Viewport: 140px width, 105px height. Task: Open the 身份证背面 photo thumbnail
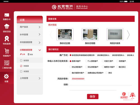[90, 34]
